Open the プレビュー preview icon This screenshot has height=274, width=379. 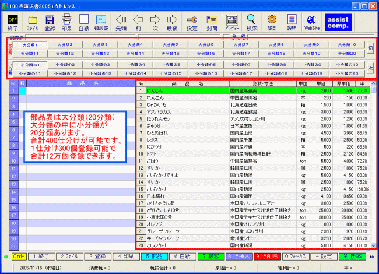[232, 23]
